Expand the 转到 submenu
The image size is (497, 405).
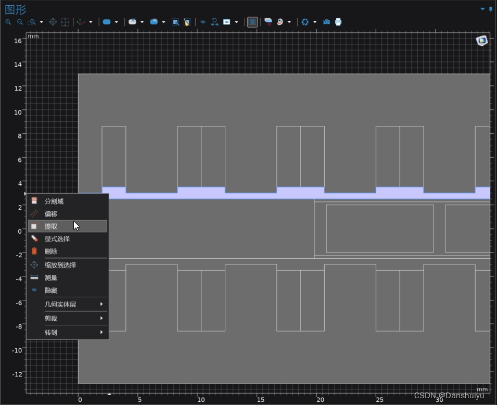(68, 332)
